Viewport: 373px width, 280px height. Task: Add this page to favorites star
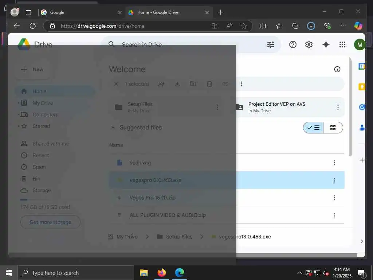244,26
